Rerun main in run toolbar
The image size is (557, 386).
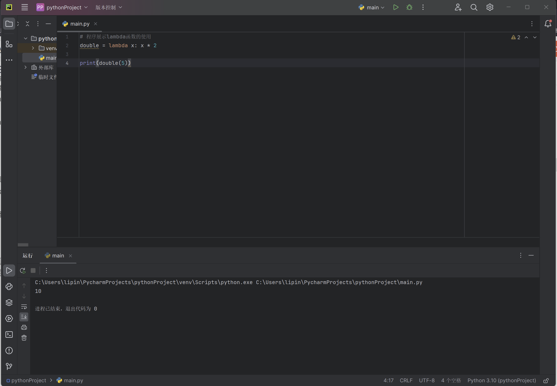23,270
